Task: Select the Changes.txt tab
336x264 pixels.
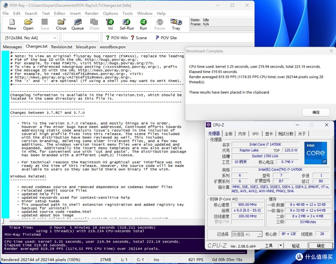Action: [x=36, y=46]
